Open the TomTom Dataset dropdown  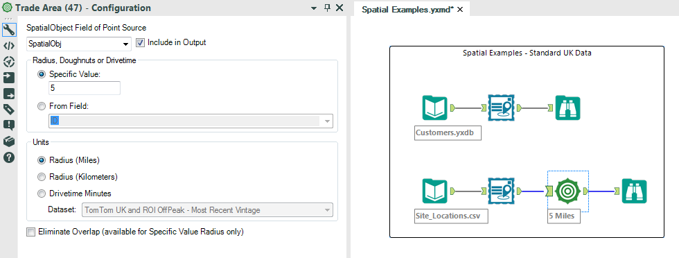pyautogui.click(x=207, y=210)
